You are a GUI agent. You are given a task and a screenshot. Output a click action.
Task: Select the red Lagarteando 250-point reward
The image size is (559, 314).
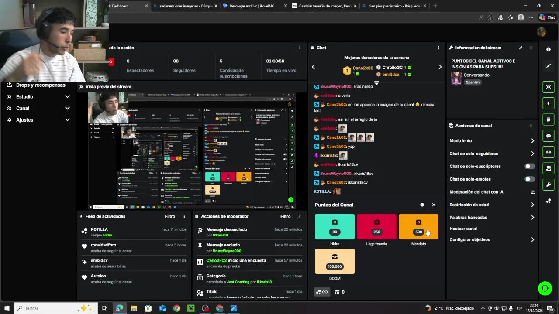coord(376,226)
